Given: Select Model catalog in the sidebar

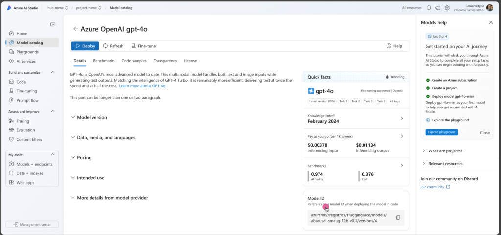Looking at the screenshot, I should click(32, 43).
